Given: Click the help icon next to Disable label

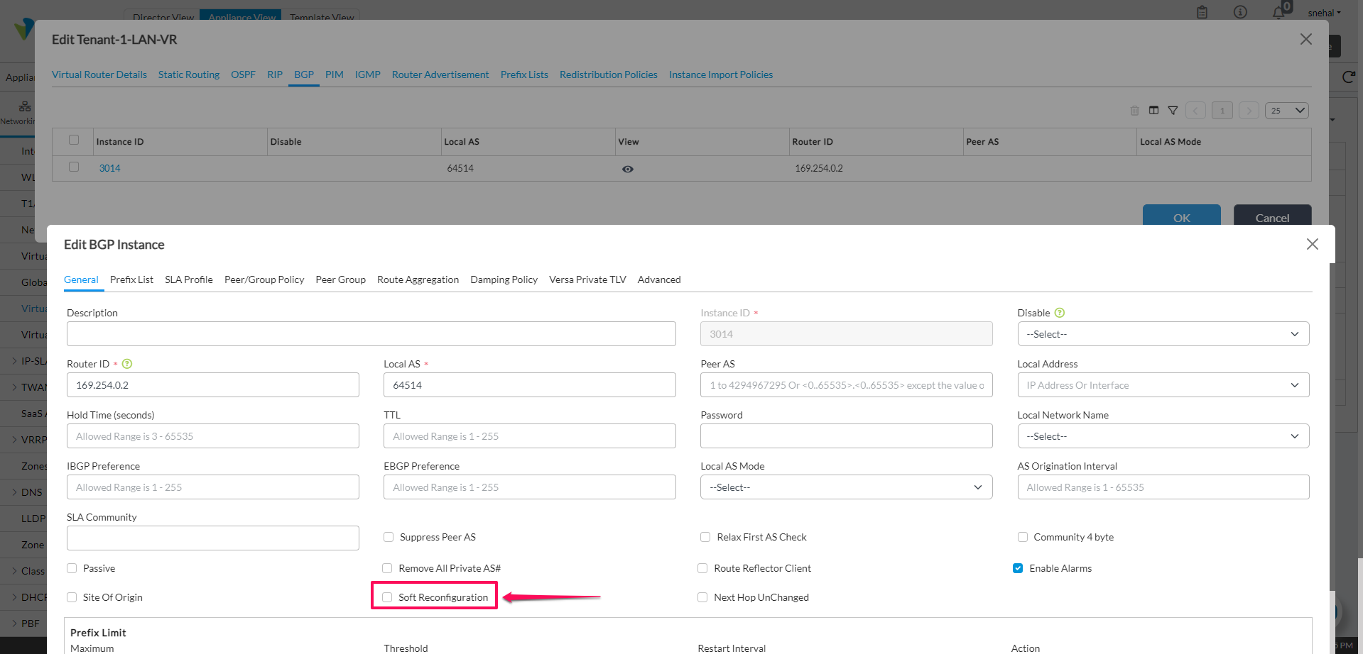Looking at the screenshot, I should [x=1060, y=313].
